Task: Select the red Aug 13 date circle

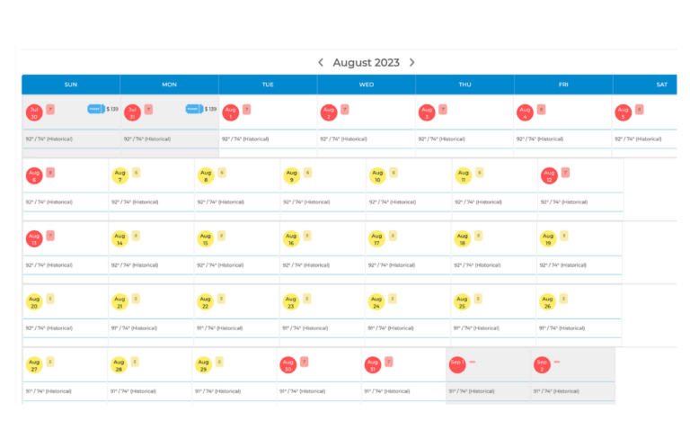Action: [34, 238]
